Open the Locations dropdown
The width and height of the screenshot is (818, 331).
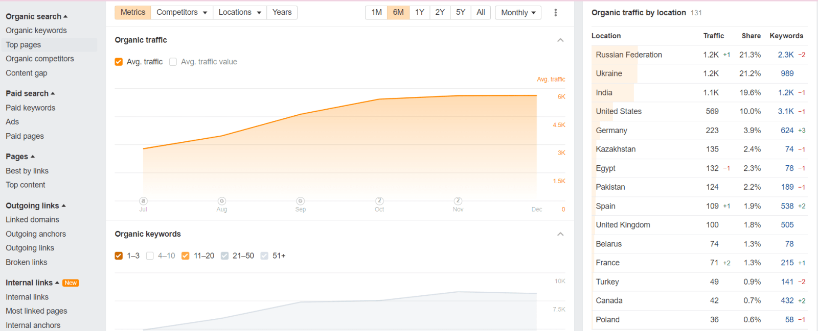[240, 12]
